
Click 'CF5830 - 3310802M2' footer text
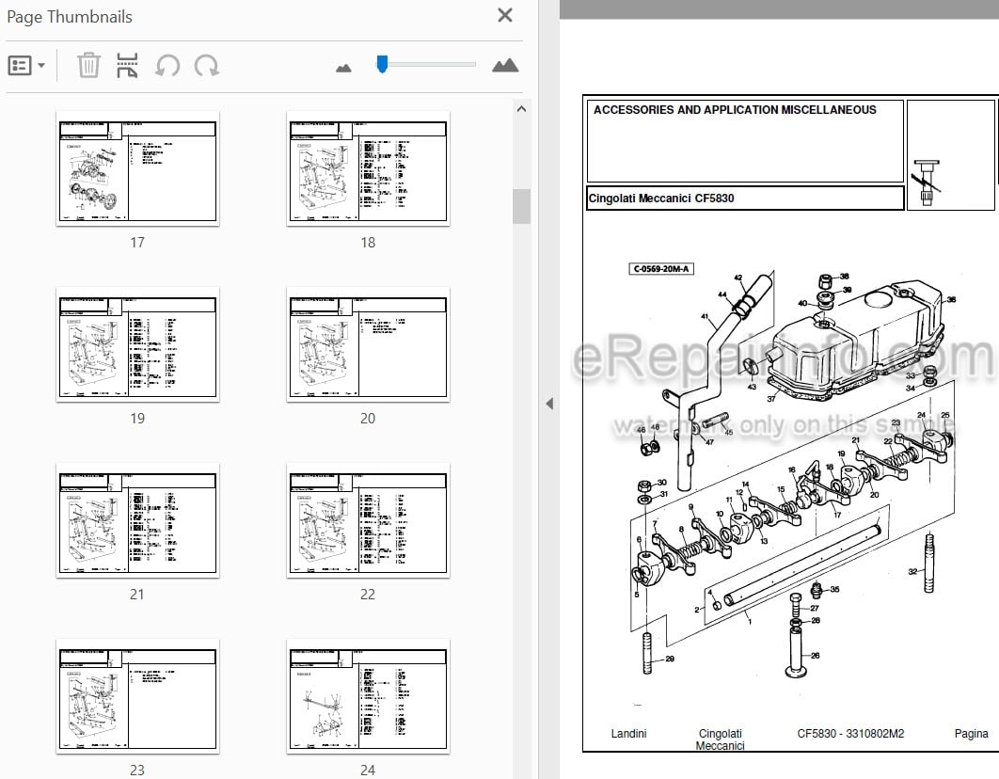pos(850,733)
